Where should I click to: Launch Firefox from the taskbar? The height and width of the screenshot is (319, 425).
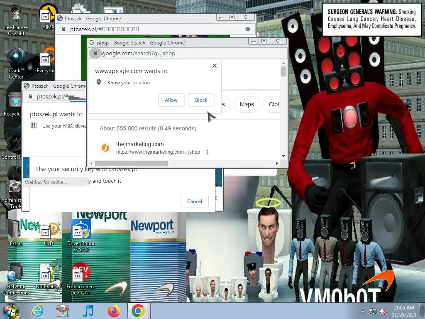click(114, 311)
